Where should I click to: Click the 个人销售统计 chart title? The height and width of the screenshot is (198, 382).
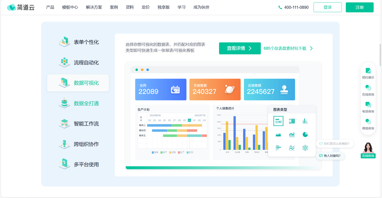click(x=225, y=109)
